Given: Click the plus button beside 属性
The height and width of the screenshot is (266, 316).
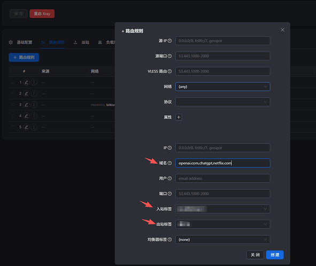Looking at the screenshot, I should [x=179, y=117].
